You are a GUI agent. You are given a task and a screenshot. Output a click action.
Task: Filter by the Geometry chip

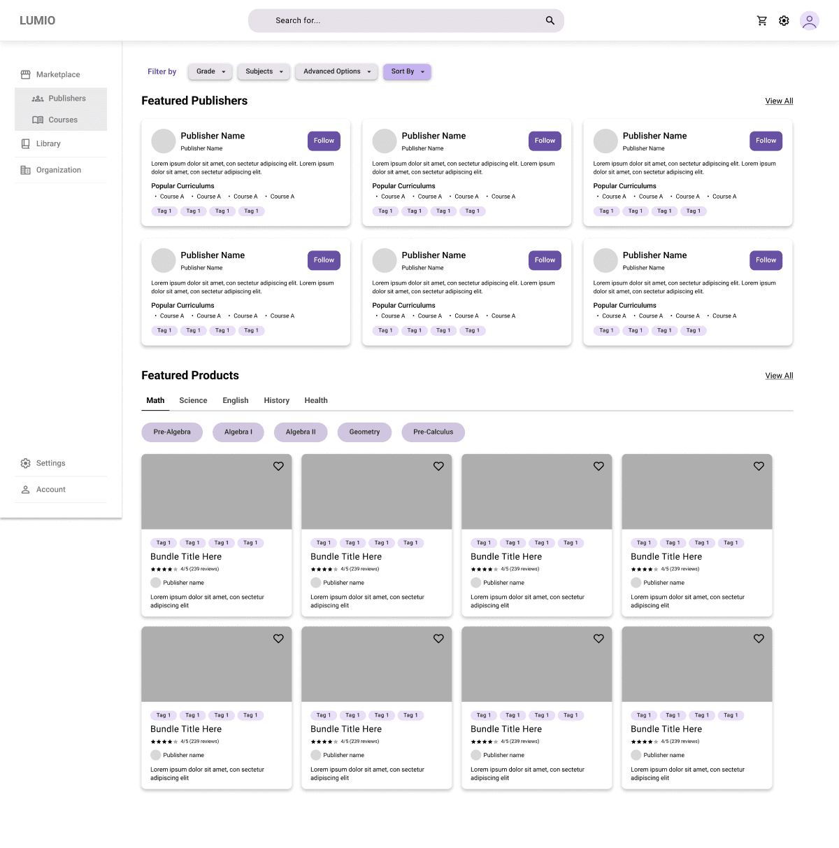[364, 432]
